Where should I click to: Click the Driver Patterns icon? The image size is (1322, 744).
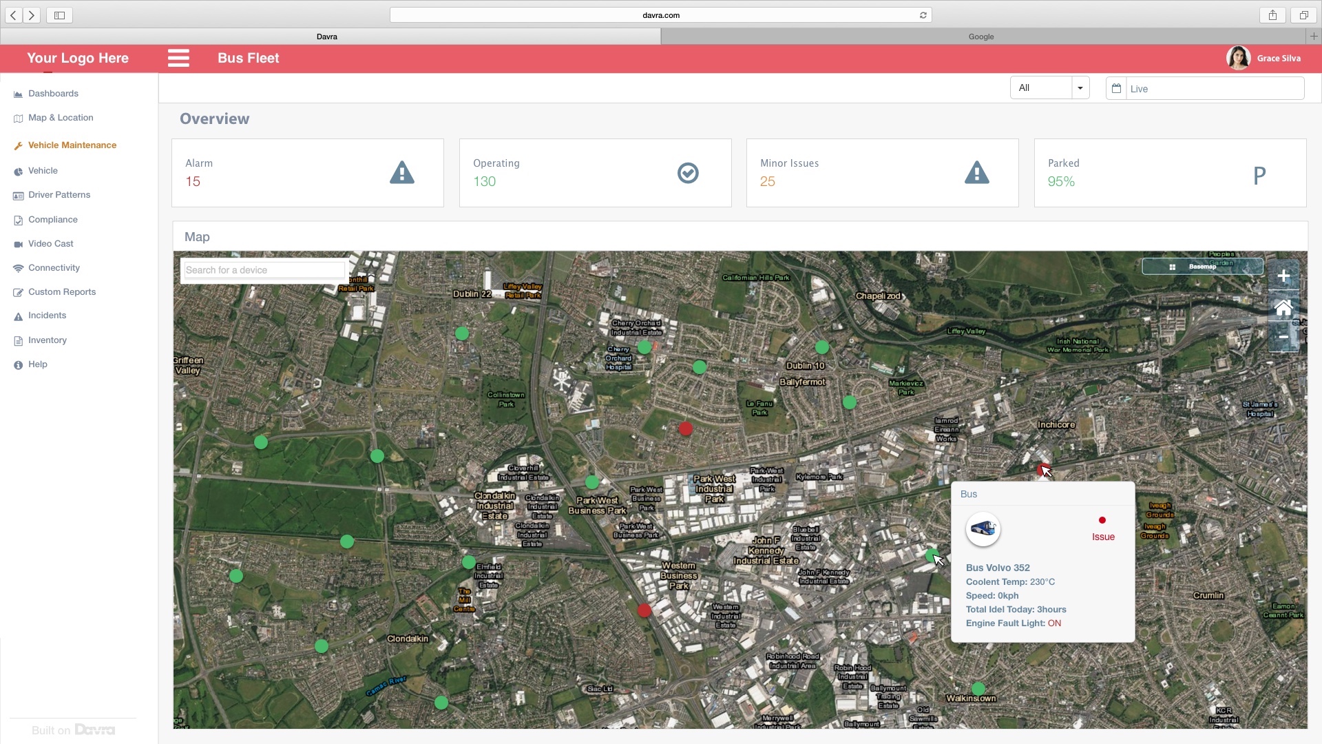19,196
